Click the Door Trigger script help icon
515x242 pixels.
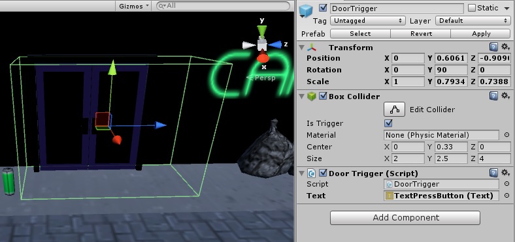[493, 173]
